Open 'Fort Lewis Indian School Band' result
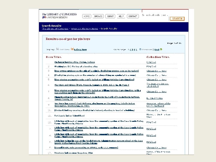Image resolution: width=216 pixels, height=162 pixels. click(x=69, y=116)
